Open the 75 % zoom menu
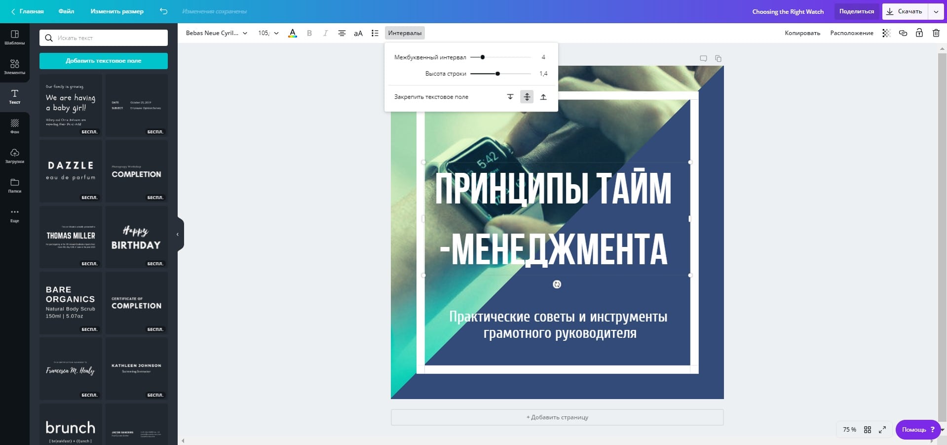Viewport: 947px width, 445px height. (x=849, y=430)
